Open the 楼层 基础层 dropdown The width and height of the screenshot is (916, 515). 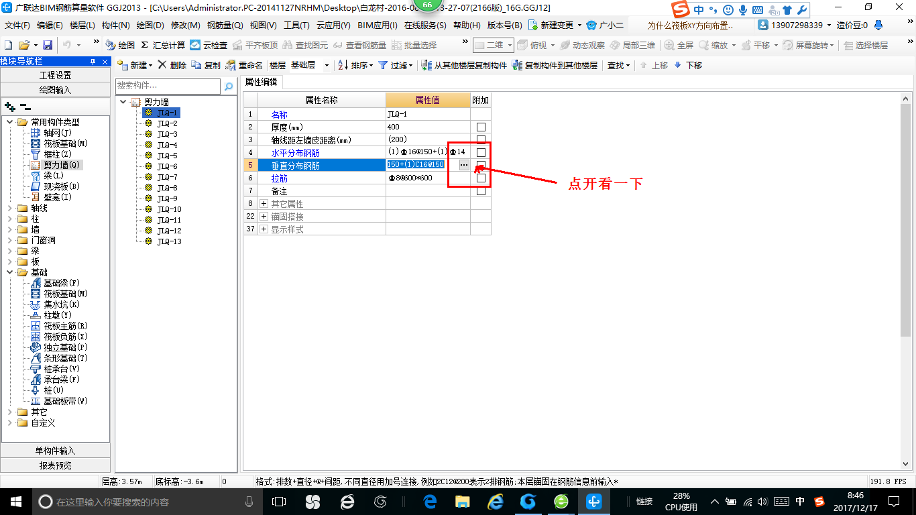(327, 66)
